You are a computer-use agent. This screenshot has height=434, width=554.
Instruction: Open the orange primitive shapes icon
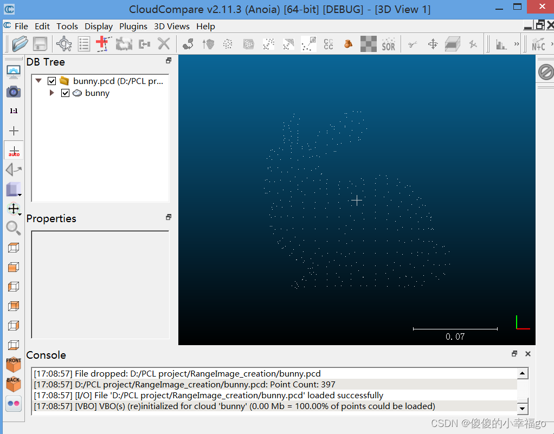[349, 44]
